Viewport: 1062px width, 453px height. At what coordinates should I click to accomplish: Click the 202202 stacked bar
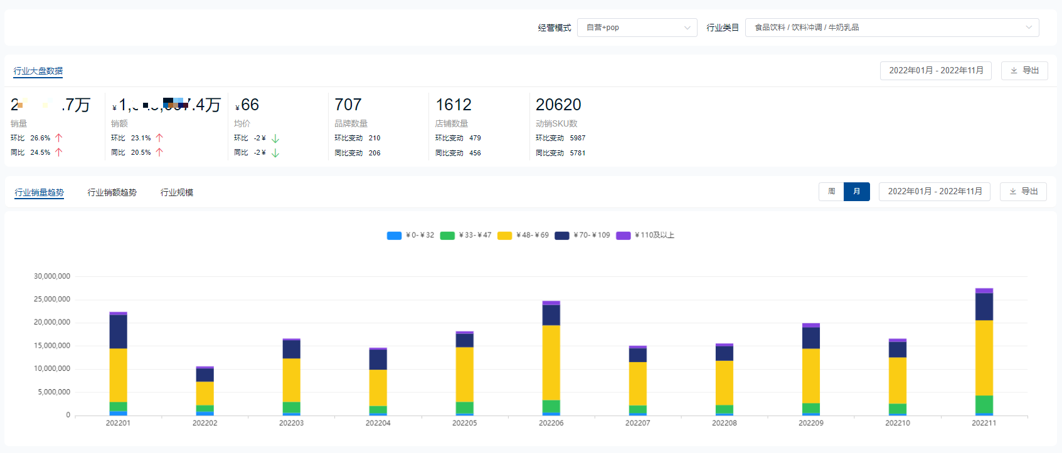click(205, 391)
